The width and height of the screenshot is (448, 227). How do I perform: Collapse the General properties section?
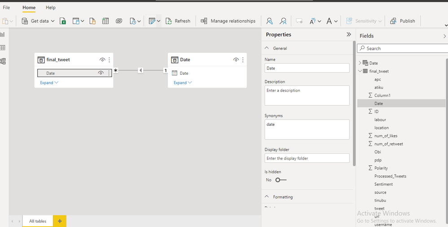tap(267, 48)
